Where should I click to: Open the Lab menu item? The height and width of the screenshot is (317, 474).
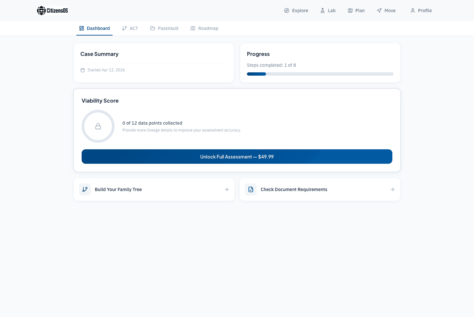pos(328,11)
